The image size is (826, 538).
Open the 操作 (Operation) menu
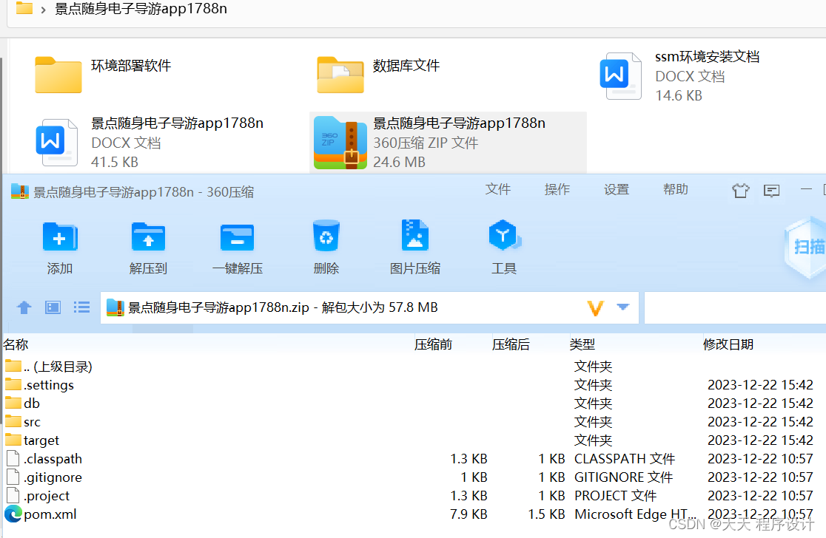coord(557,189)
